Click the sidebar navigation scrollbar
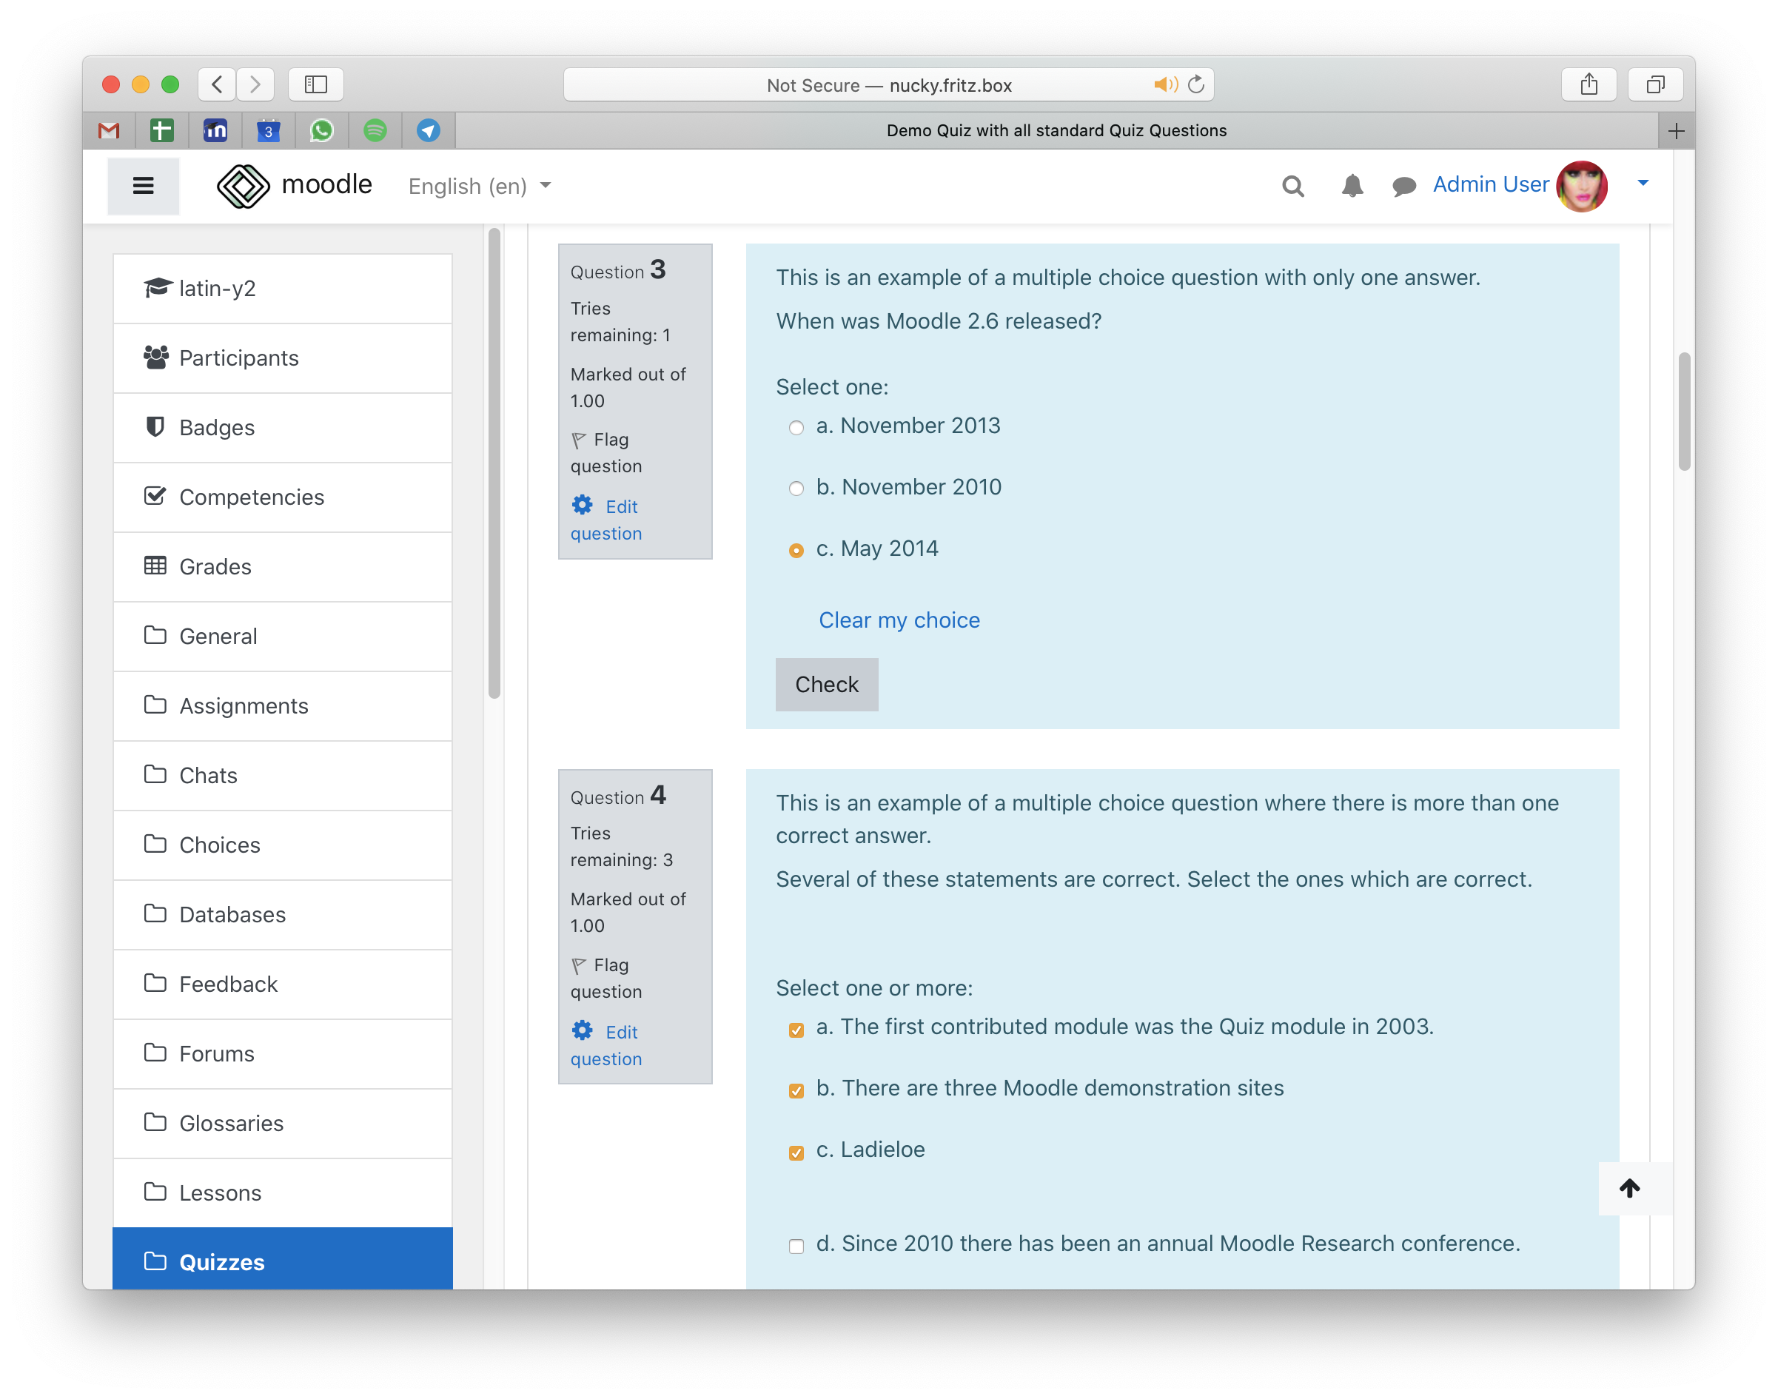1778x1399 pixels. pyautogui.click(x=494, y=464)
